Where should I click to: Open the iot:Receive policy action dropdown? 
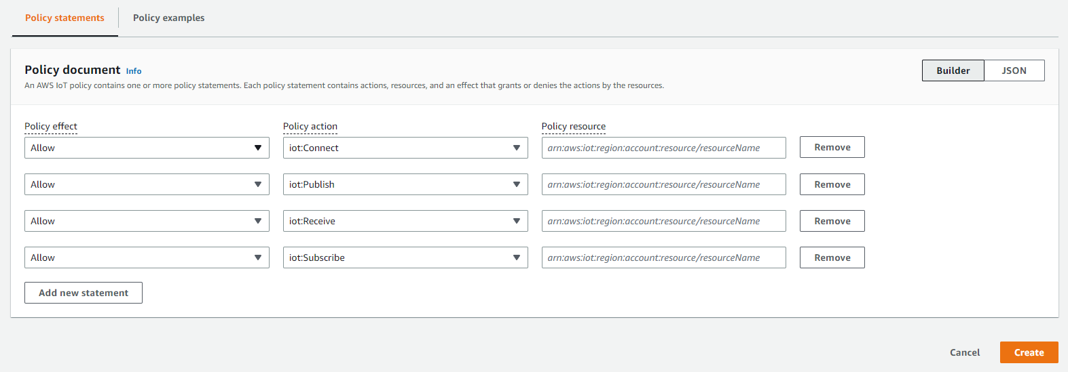(405, 221)
